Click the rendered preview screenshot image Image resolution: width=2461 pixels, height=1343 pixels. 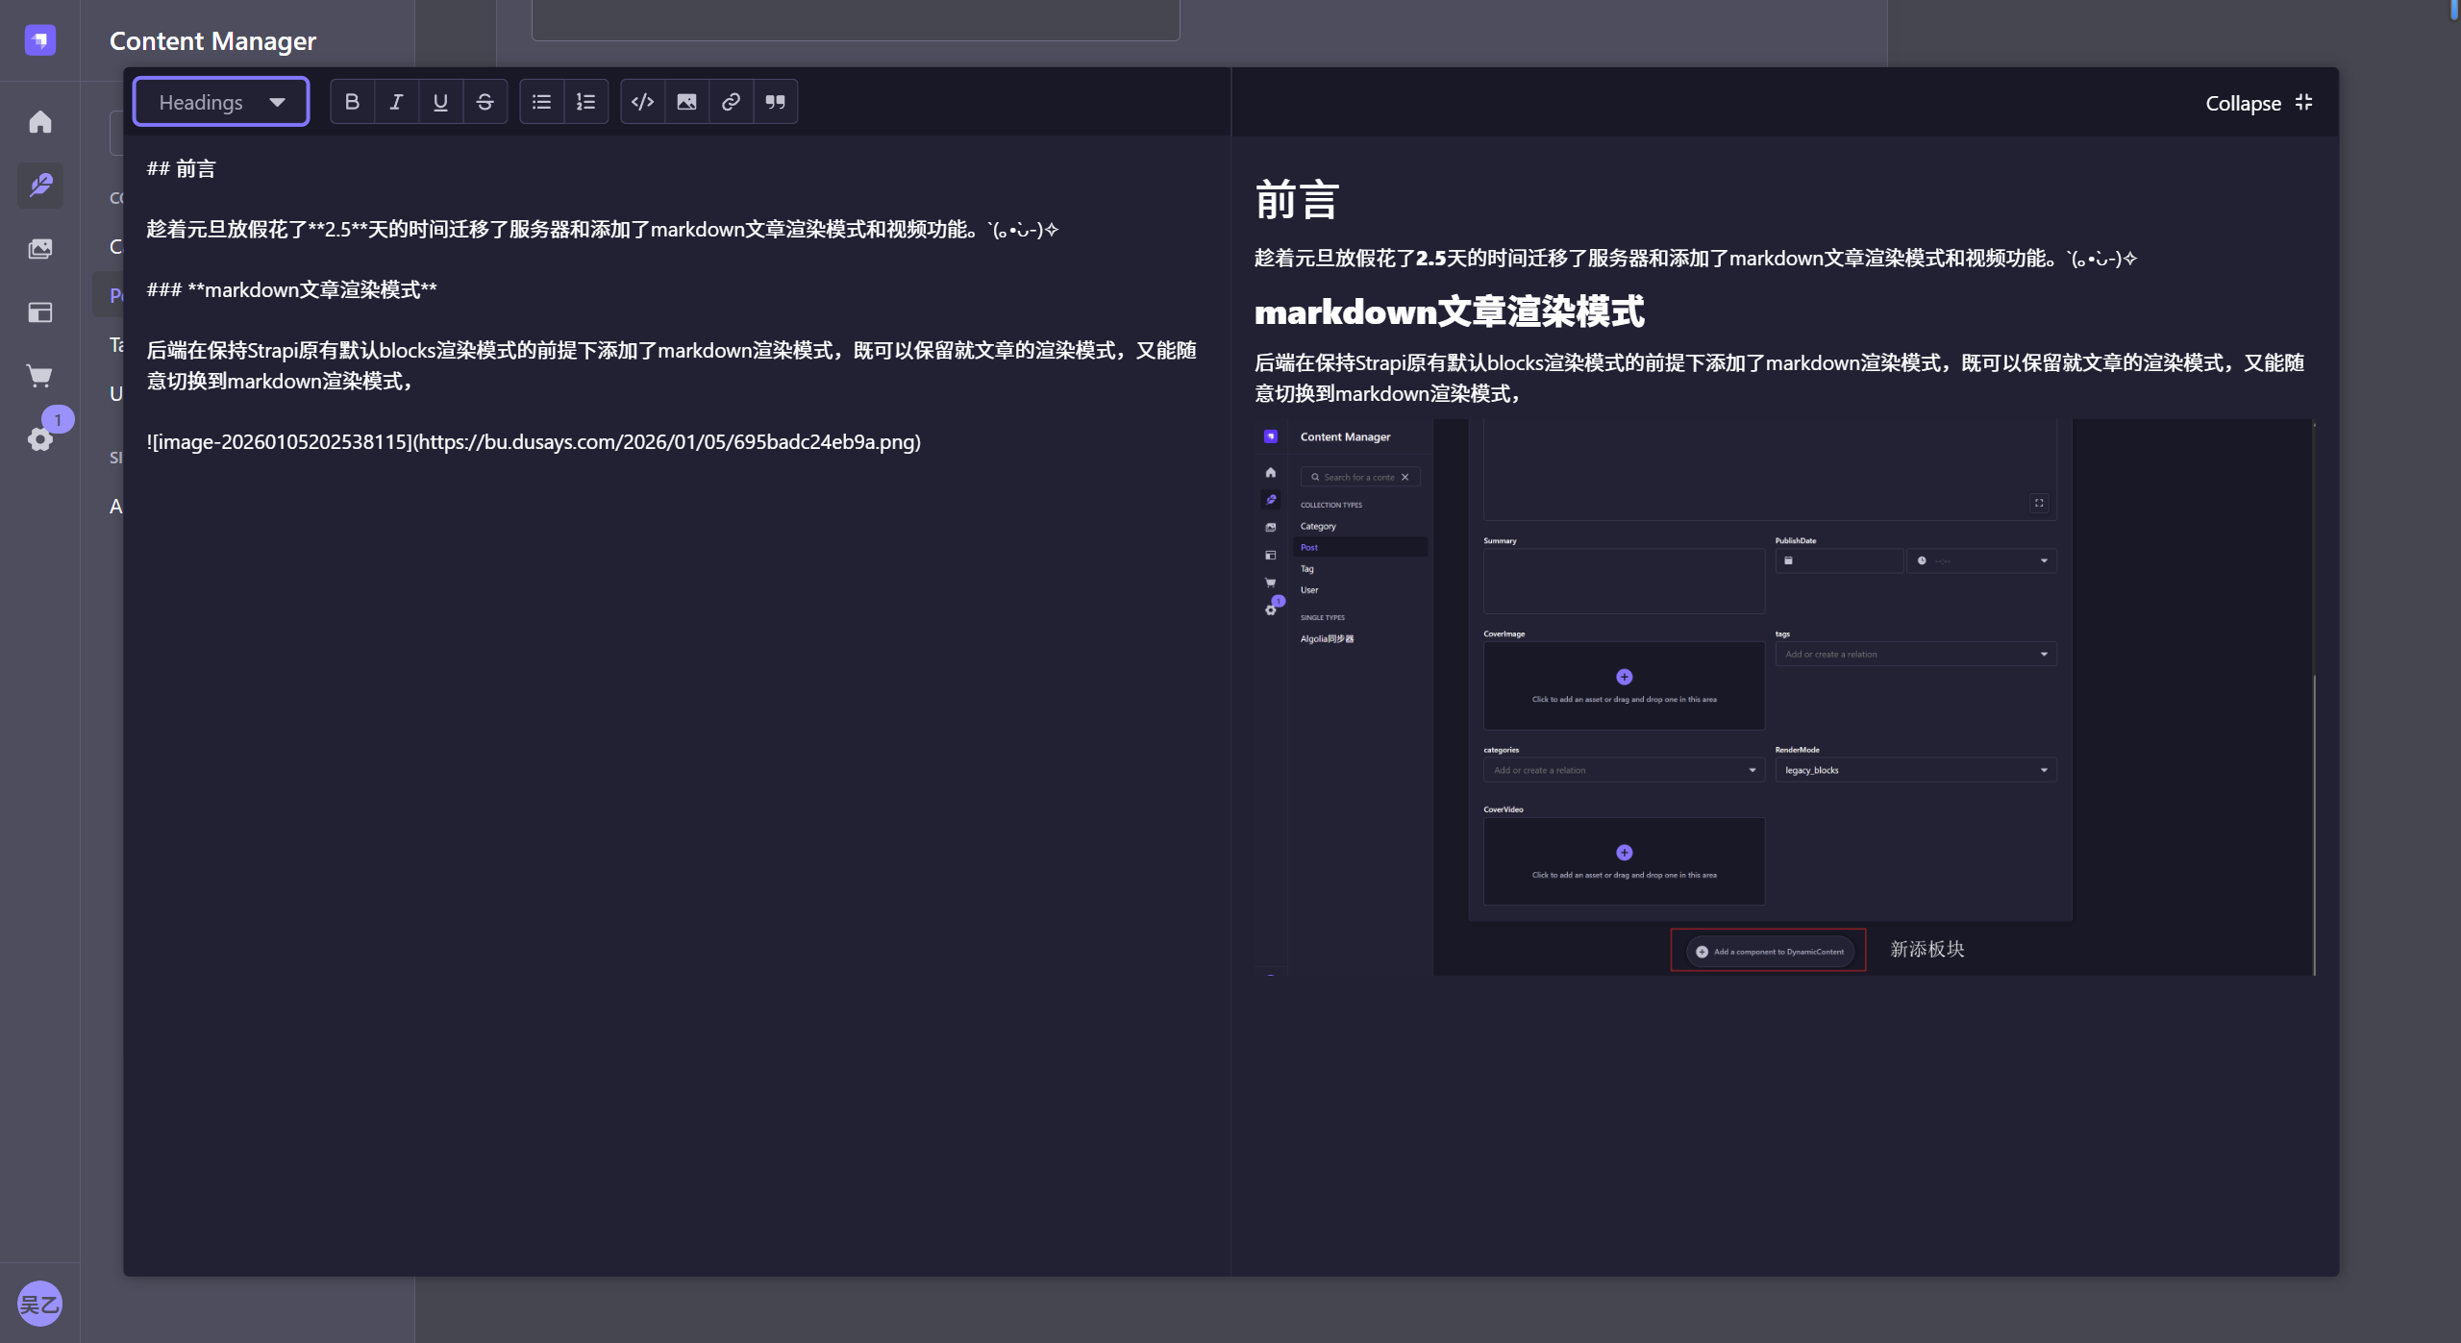(x=1784, y=697)
